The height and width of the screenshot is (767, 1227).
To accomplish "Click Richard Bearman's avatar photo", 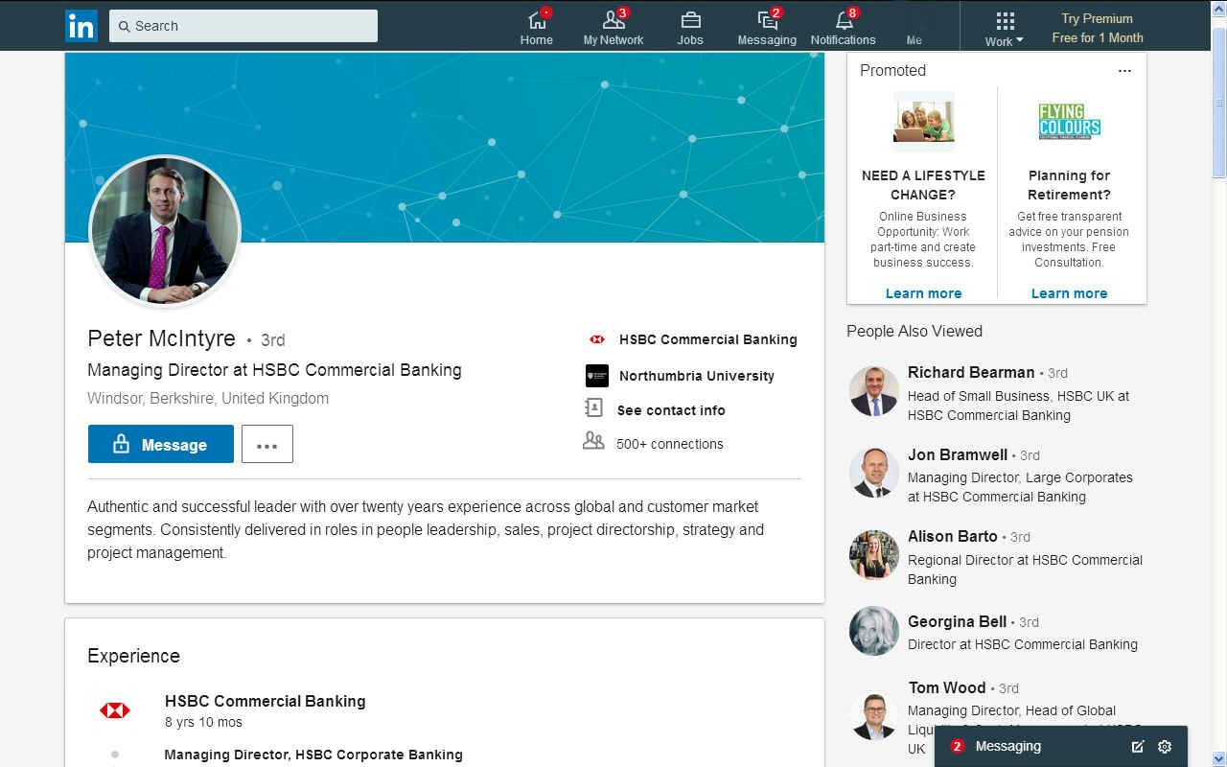I will tap(874, 391).
